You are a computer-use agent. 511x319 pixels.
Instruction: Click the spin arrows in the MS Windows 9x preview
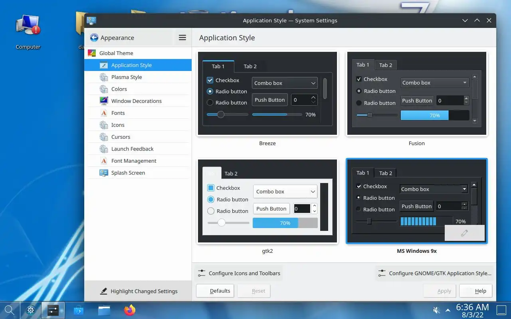[464, 206]
